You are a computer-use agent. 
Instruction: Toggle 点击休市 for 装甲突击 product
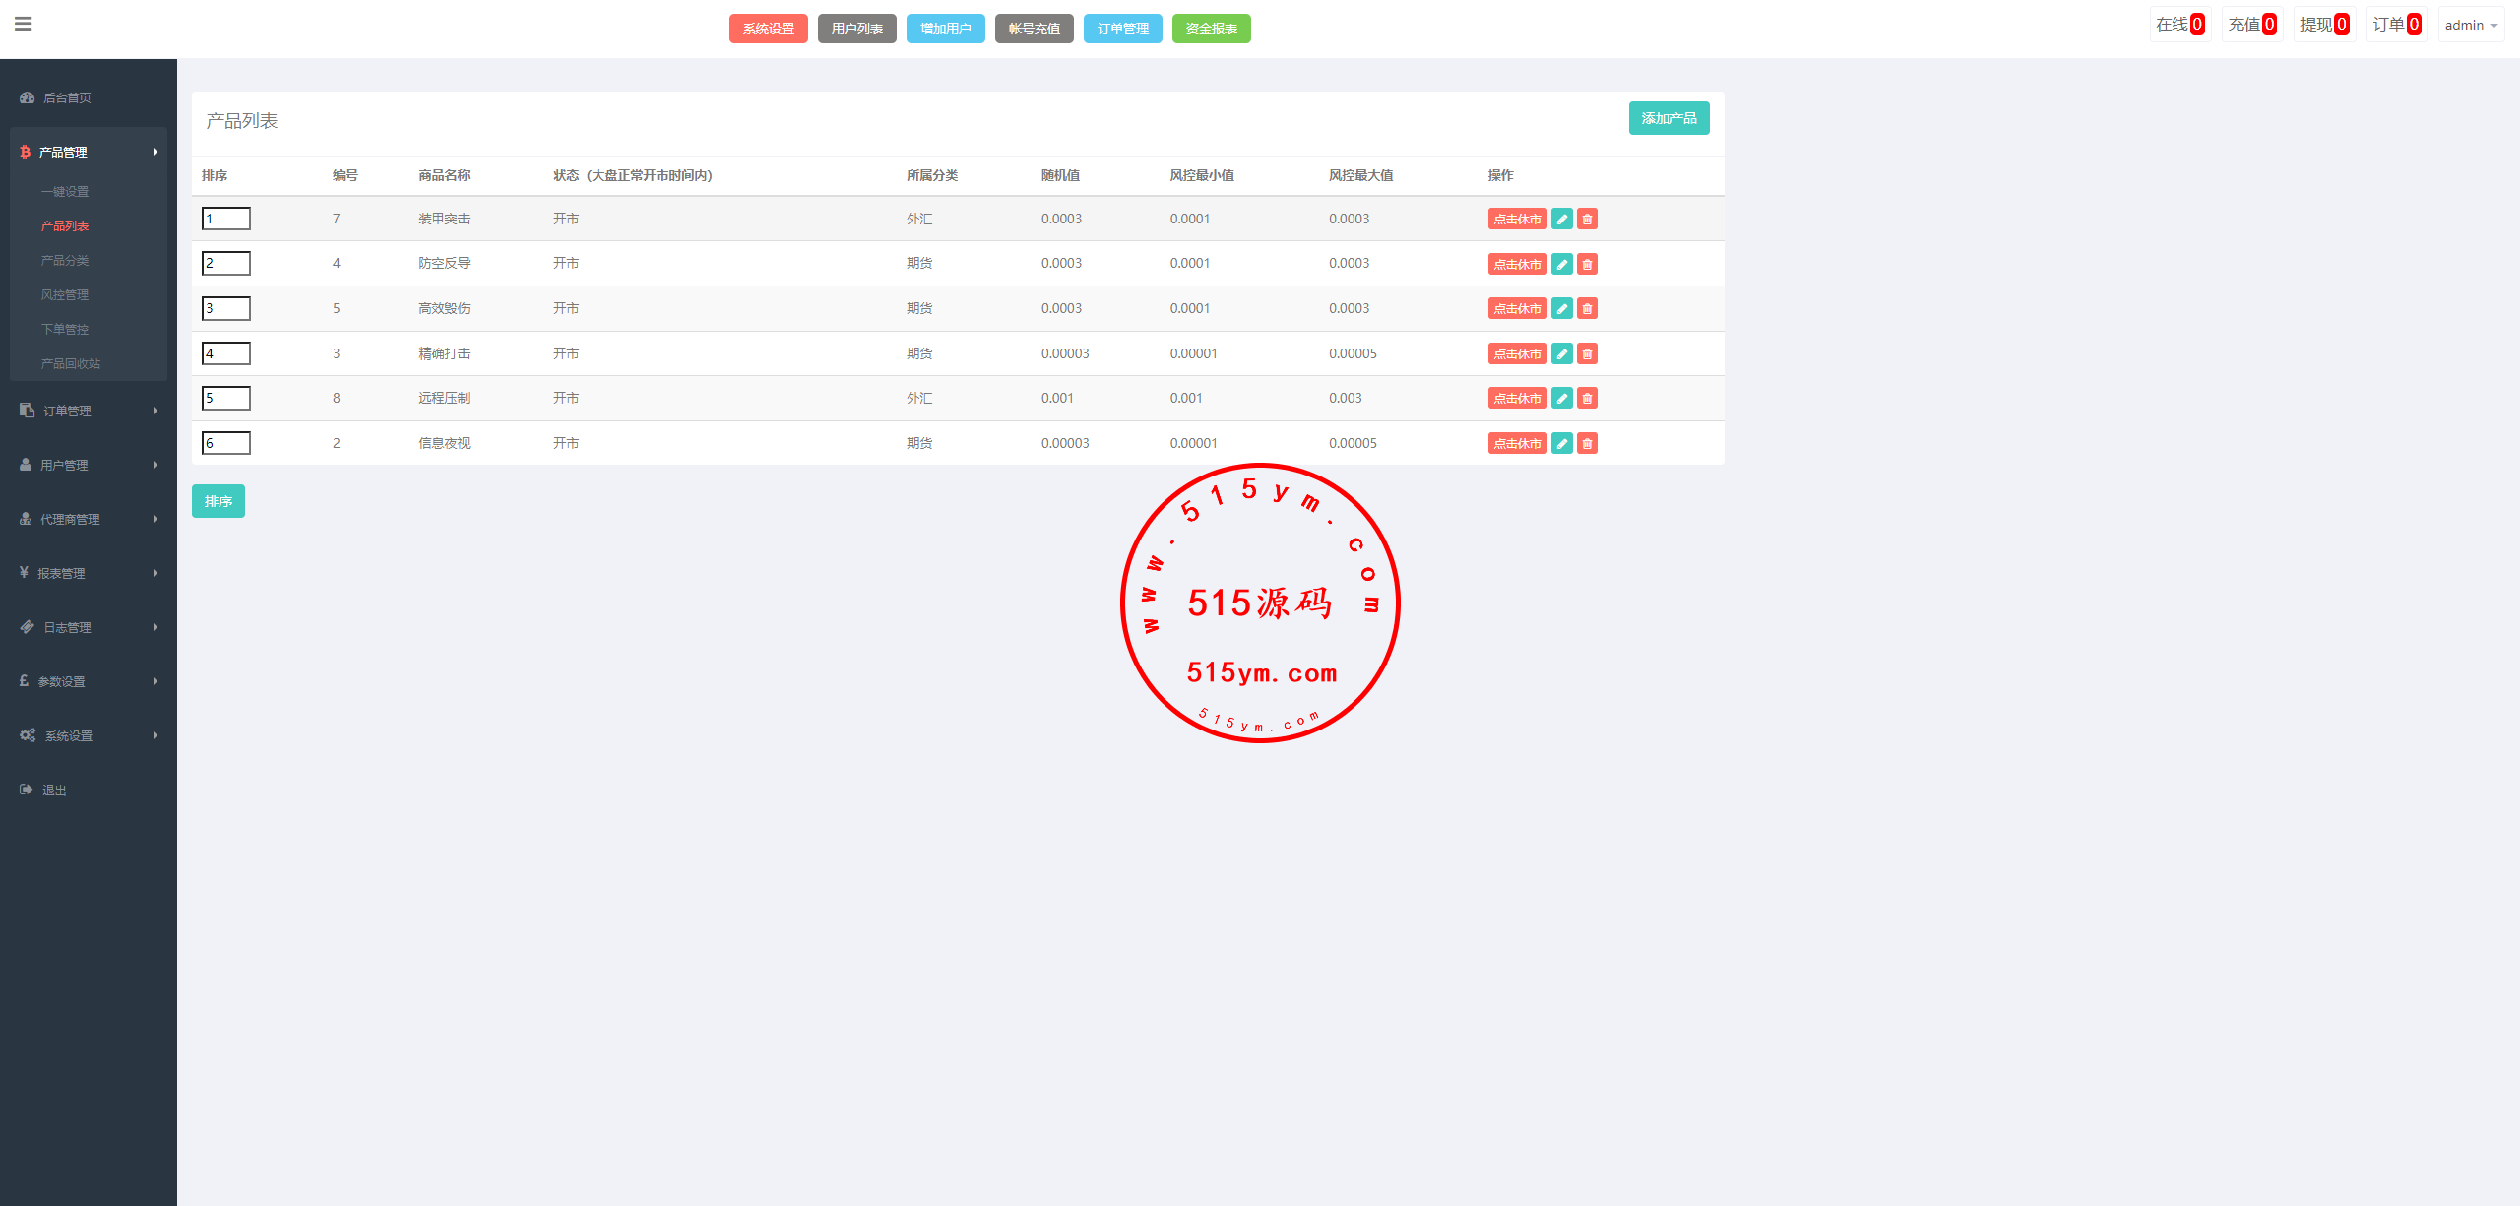[1517, 220]
